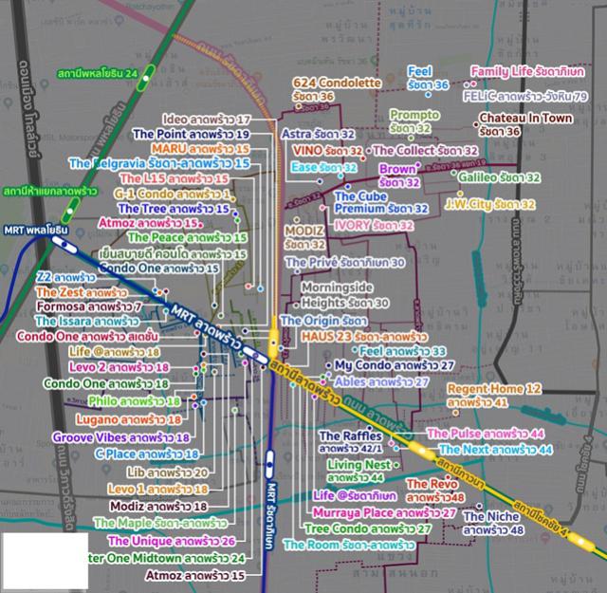
Task: Select 'Morningside Heights รัชดา 30' label
Action: click(x=345, y=295)
